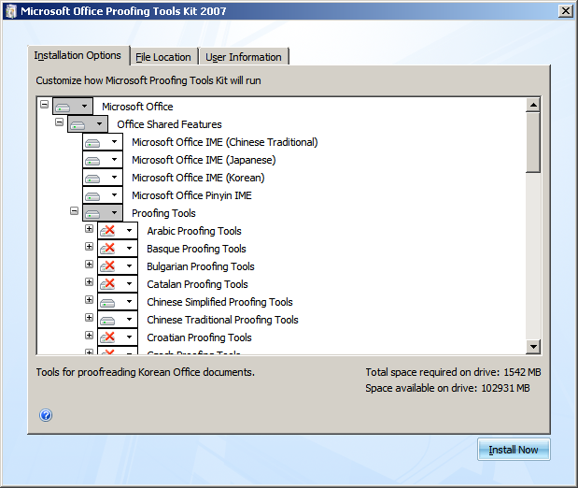Select Chinese Traditional Proofing Tools label
The width and height of the screenshot is (578, 488).
(222, 320)
